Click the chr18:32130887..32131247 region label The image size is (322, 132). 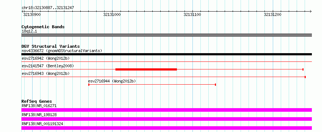point(48,8)
